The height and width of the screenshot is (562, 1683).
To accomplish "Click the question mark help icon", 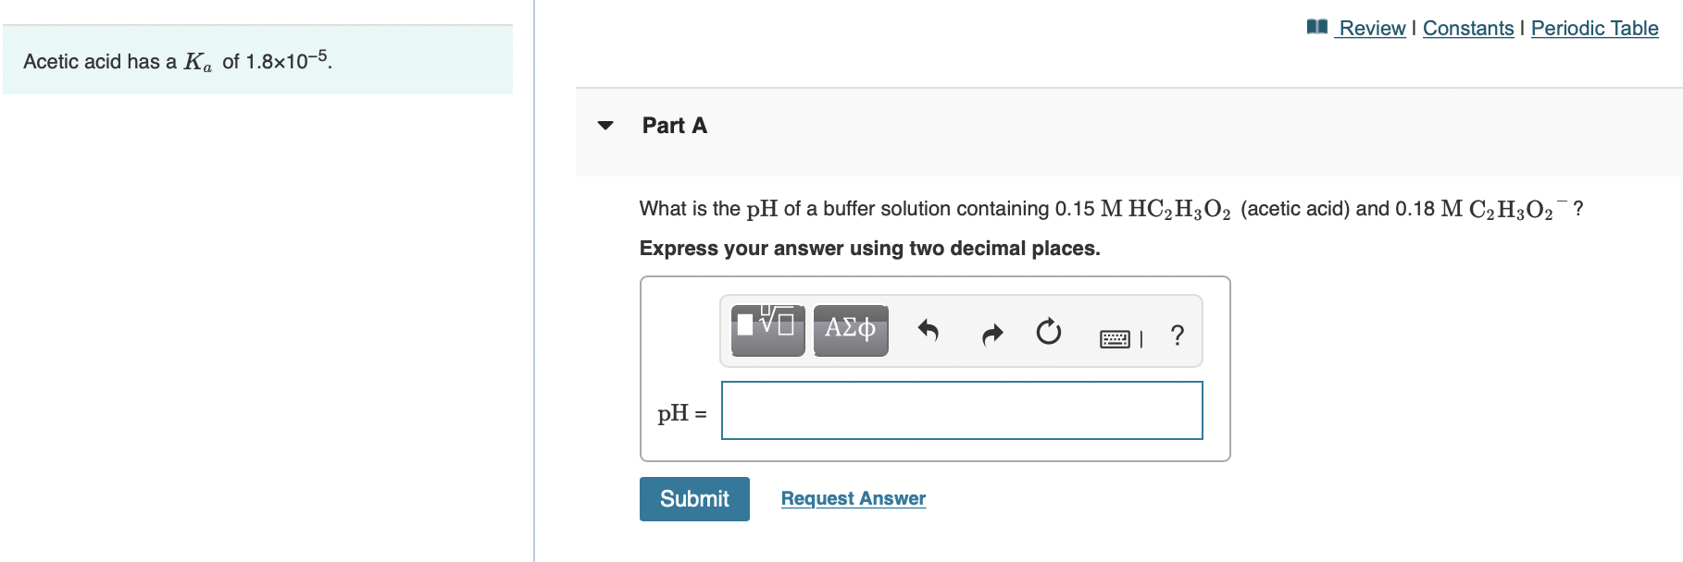I will coord(1175,335).
